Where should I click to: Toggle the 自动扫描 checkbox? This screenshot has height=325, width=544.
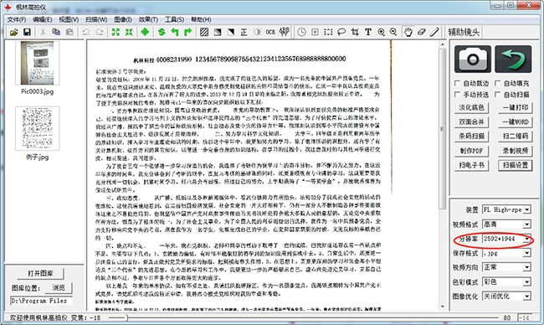tap(497, 95)
